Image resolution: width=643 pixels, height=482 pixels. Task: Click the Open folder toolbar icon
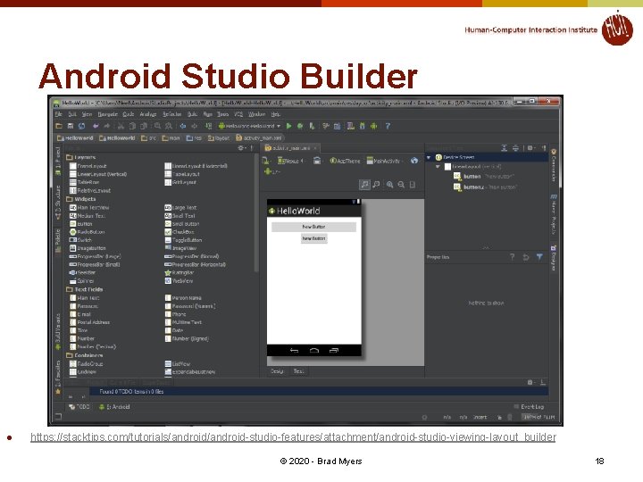(59, 126)
